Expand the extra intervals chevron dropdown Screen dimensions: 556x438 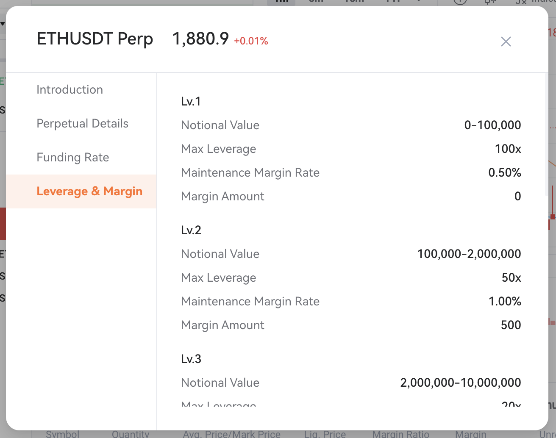coord(418,1)
